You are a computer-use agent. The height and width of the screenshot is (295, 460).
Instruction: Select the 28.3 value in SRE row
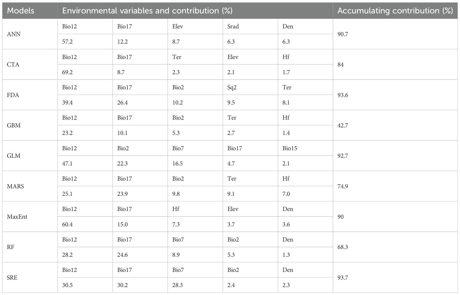[x=177, y=285]
